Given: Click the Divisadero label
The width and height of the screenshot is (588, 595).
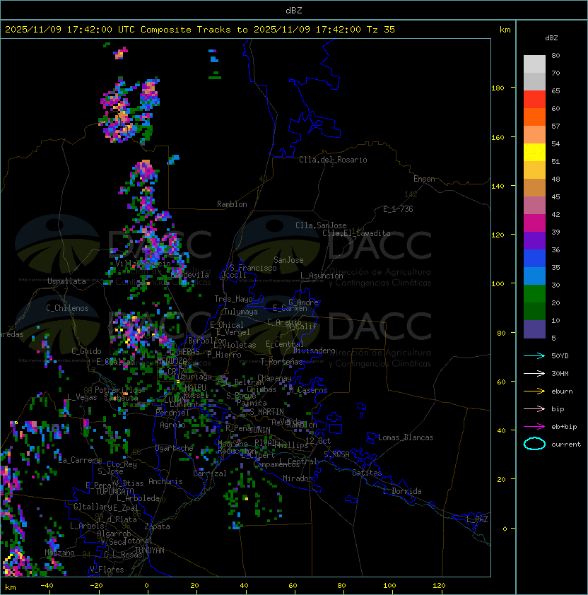Looking at the screenshot, I should [314, 350].
